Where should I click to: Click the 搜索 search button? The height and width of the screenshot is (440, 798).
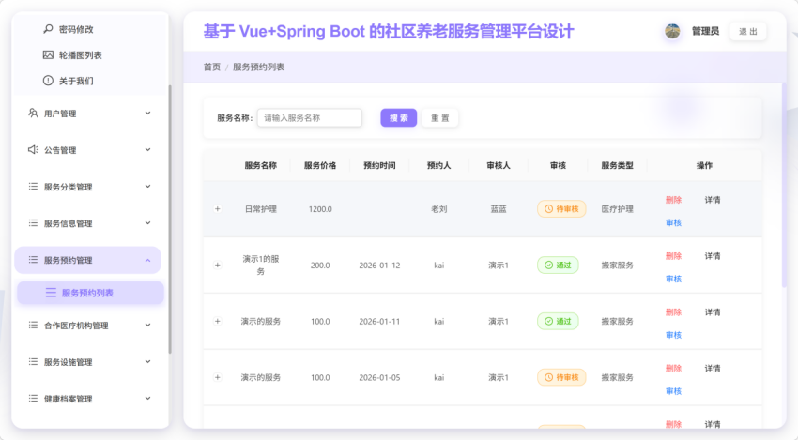(x=398, y=118)
